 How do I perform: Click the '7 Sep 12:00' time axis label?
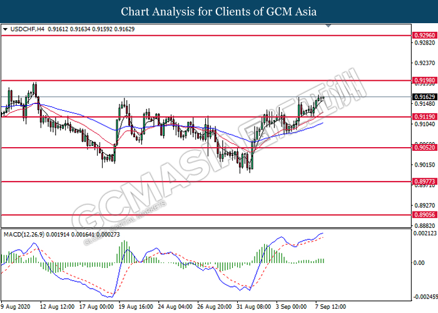[330, 307]
